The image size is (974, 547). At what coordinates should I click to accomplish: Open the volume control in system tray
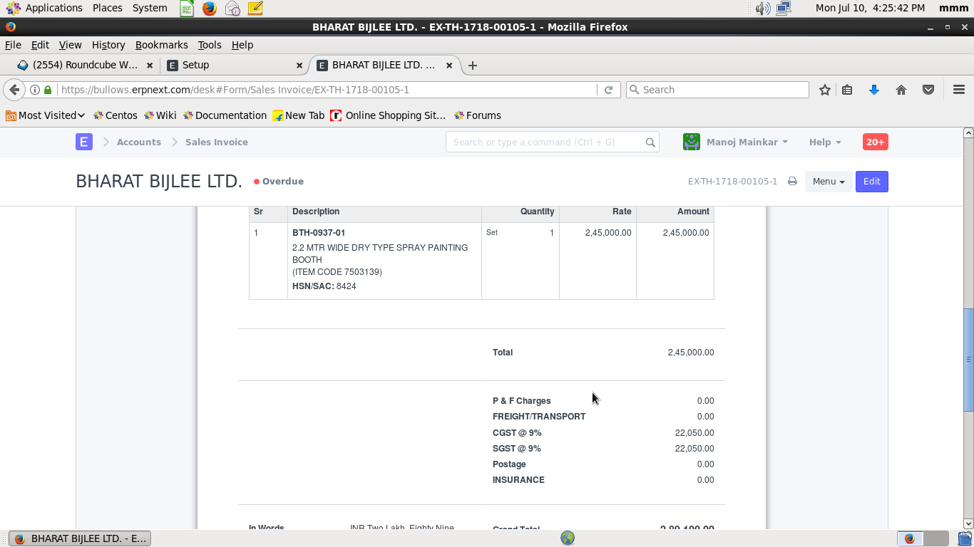coord(763,9)
